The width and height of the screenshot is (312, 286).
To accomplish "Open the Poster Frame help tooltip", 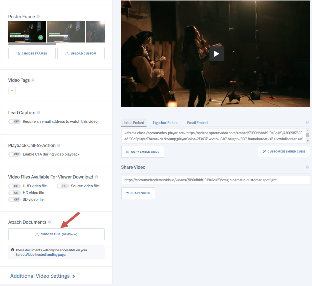I will tap(38, 16).
